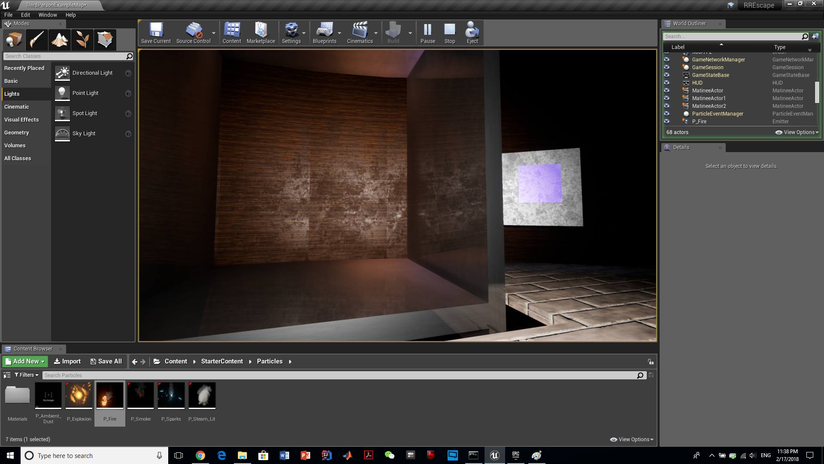Screen dimensions: 824x464
Task: Open the Window menu
Action: tap(47, 15)
